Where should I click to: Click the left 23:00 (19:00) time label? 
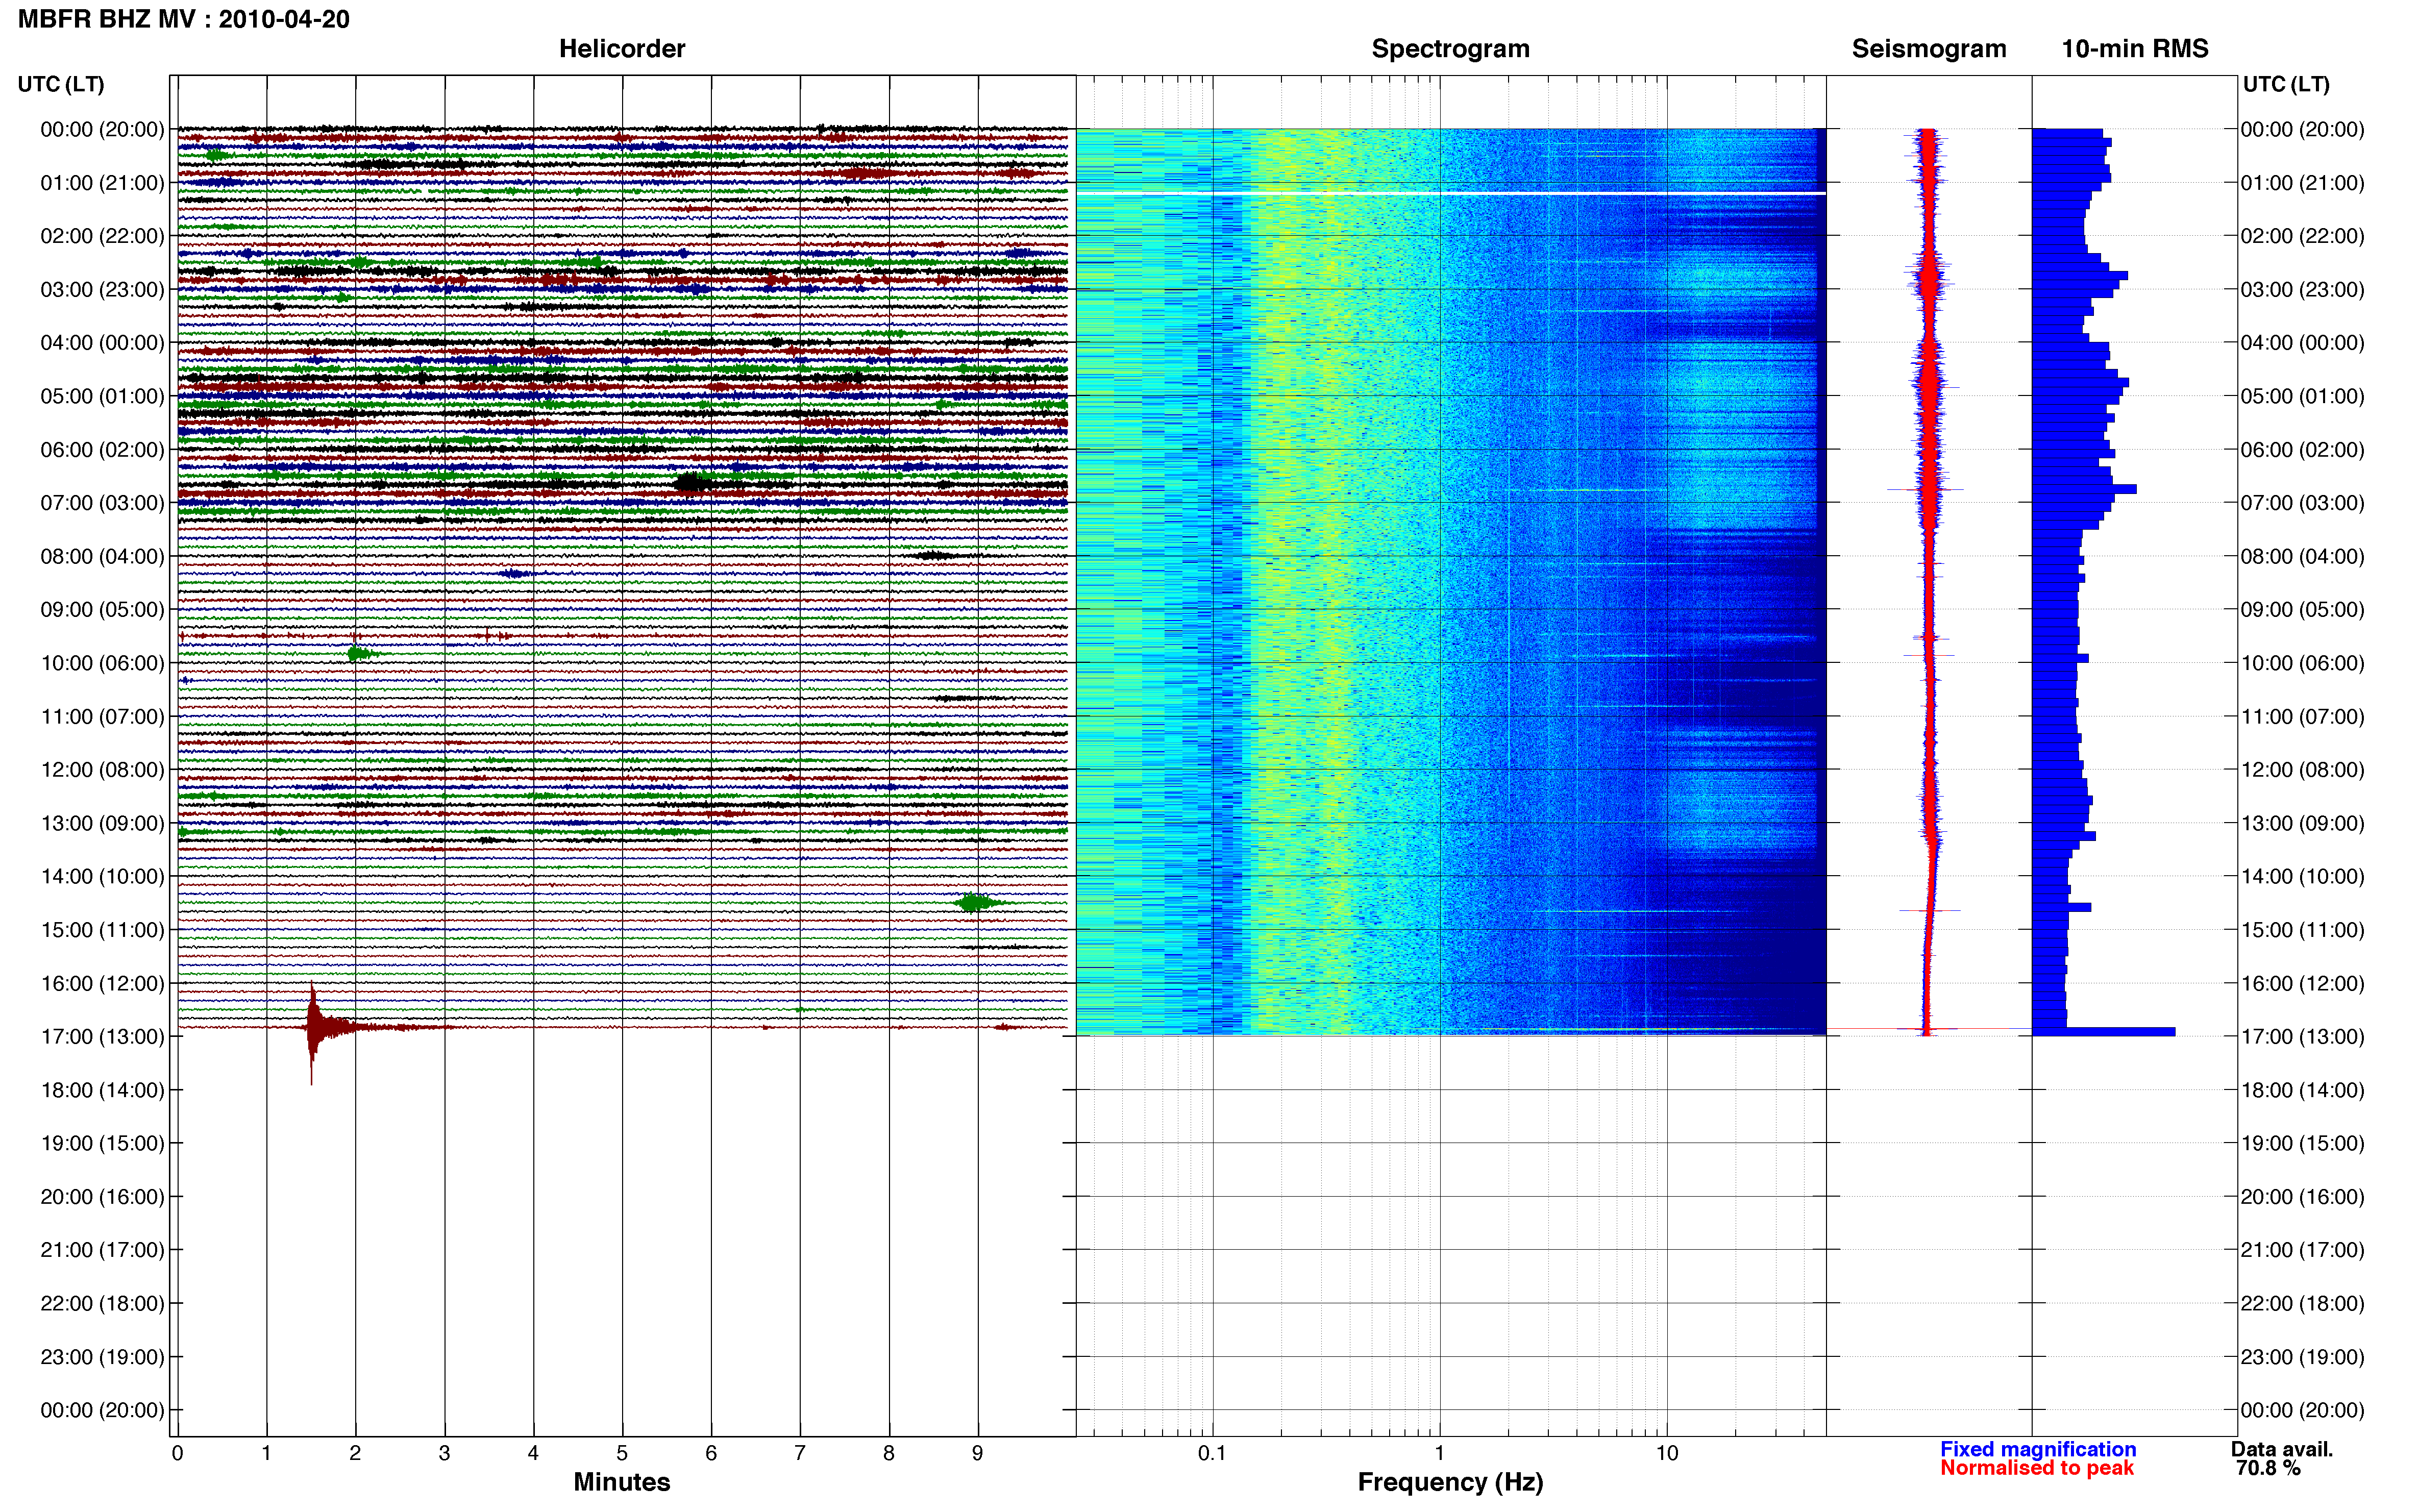102,1357
